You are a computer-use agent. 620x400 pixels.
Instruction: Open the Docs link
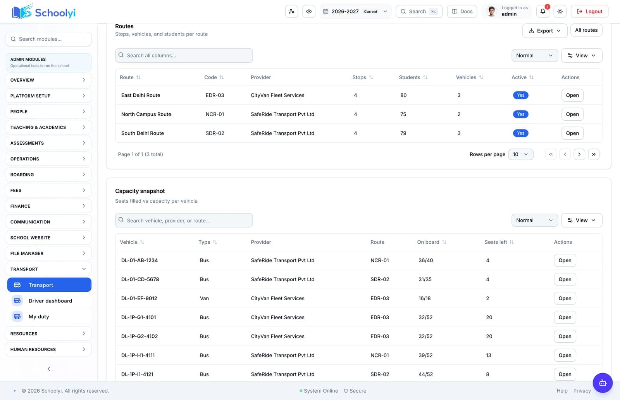point(462,12)
